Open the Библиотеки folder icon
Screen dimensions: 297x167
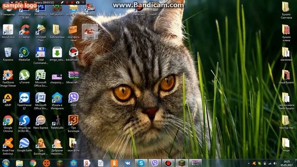[57, 32]
